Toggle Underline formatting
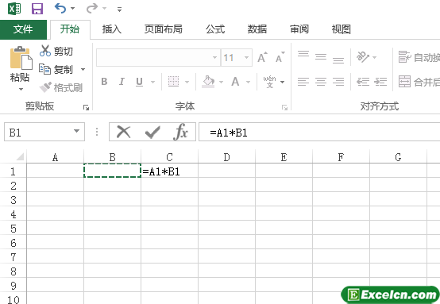Image resolution: width=440 pixels, height=304 pixels. pos(139,82)
